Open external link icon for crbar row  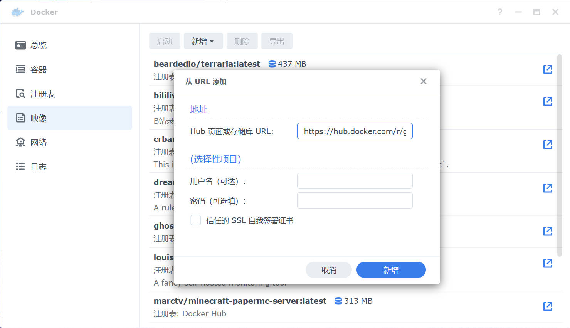[548, 145]
